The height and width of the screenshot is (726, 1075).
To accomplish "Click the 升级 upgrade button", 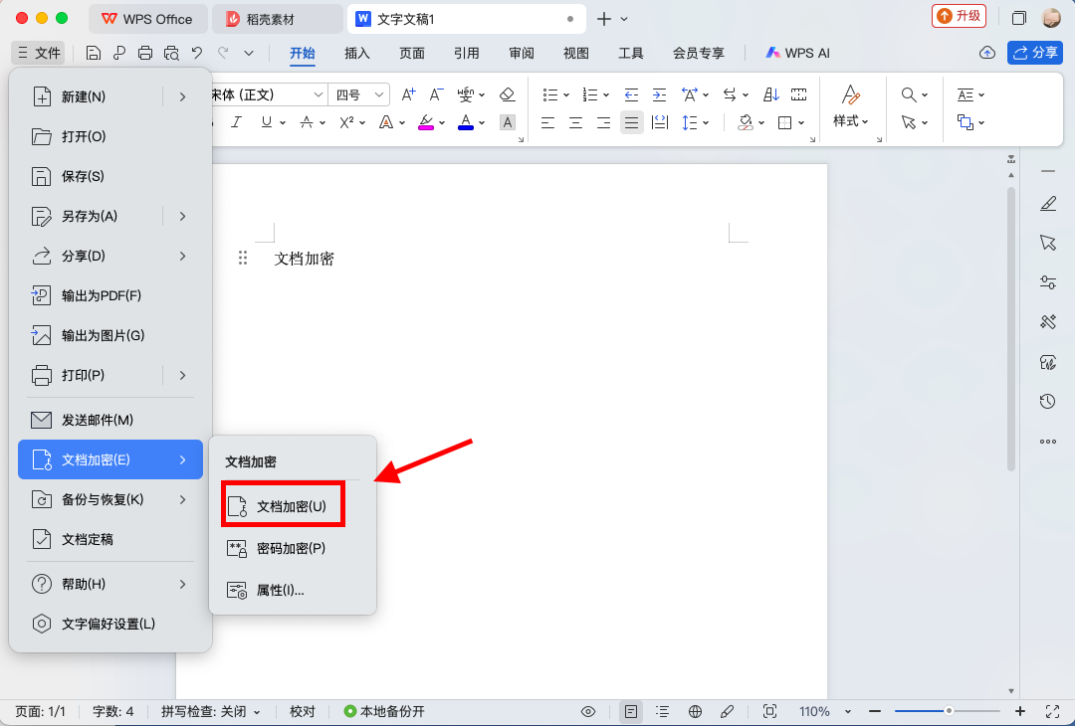I will pyautogui.click(x=959, y=17).
